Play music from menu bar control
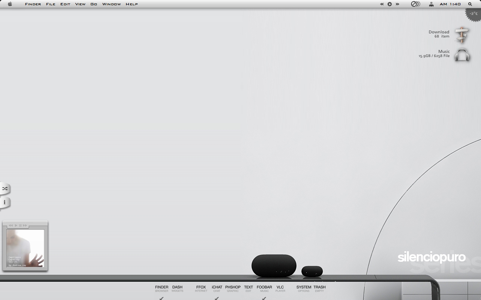 point(390,4)
